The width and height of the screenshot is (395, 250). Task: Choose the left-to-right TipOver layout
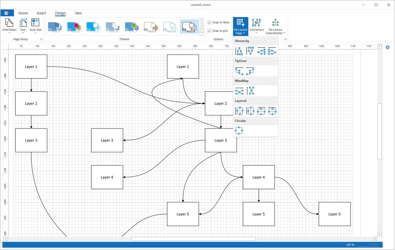(x=239, y=71)
